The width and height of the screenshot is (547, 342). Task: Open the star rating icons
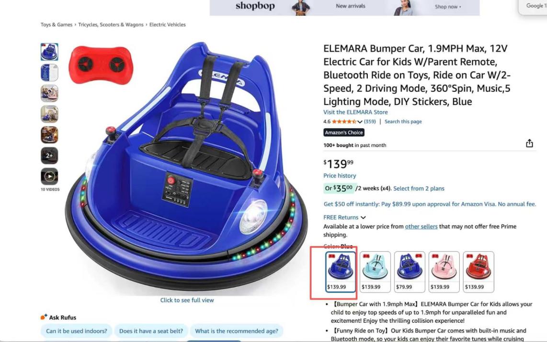[343, 122]
